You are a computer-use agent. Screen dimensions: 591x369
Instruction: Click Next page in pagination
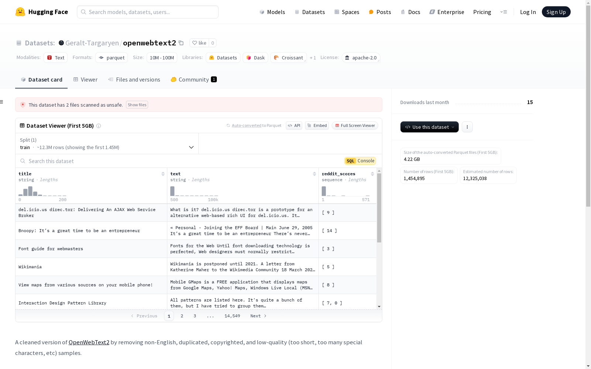point(258,316)
